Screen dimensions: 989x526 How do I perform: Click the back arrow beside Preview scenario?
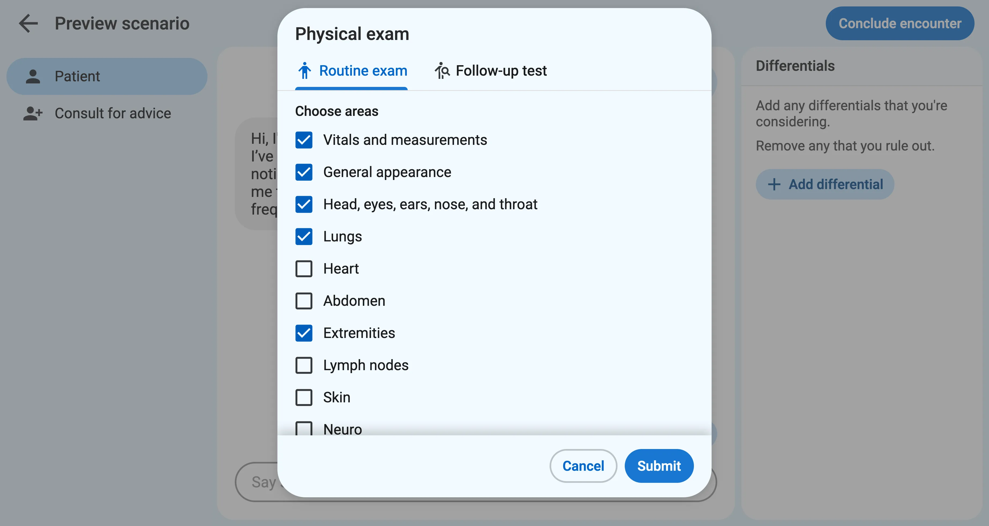point(28,23)
